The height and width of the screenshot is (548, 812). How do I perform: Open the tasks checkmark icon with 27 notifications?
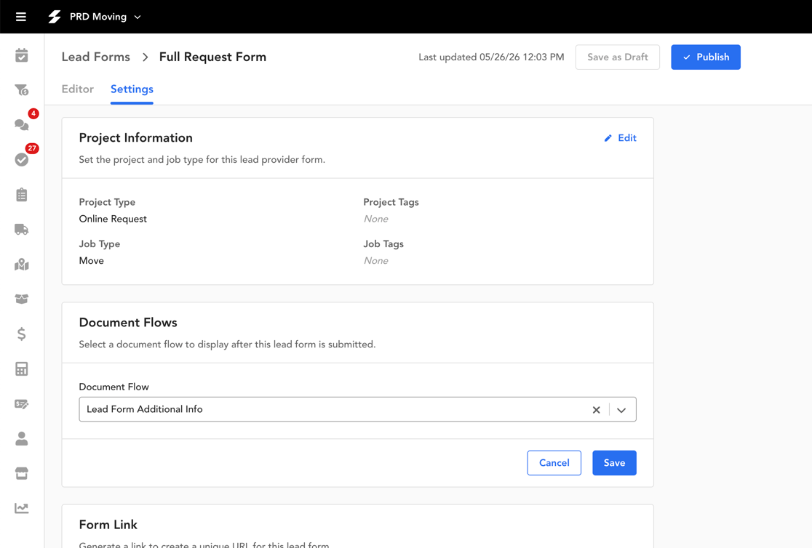click(21, 159)
